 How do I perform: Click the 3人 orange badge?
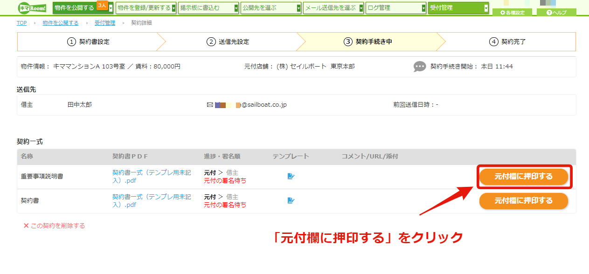point(102,5)
